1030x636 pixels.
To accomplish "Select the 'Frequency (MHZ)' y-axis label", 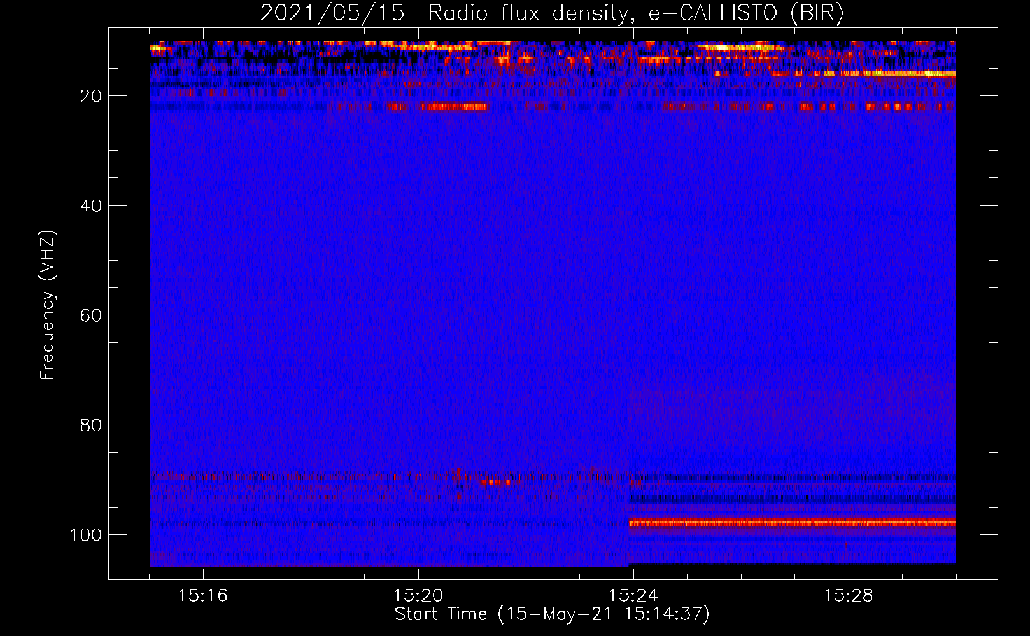I will (x=48, y=305).
